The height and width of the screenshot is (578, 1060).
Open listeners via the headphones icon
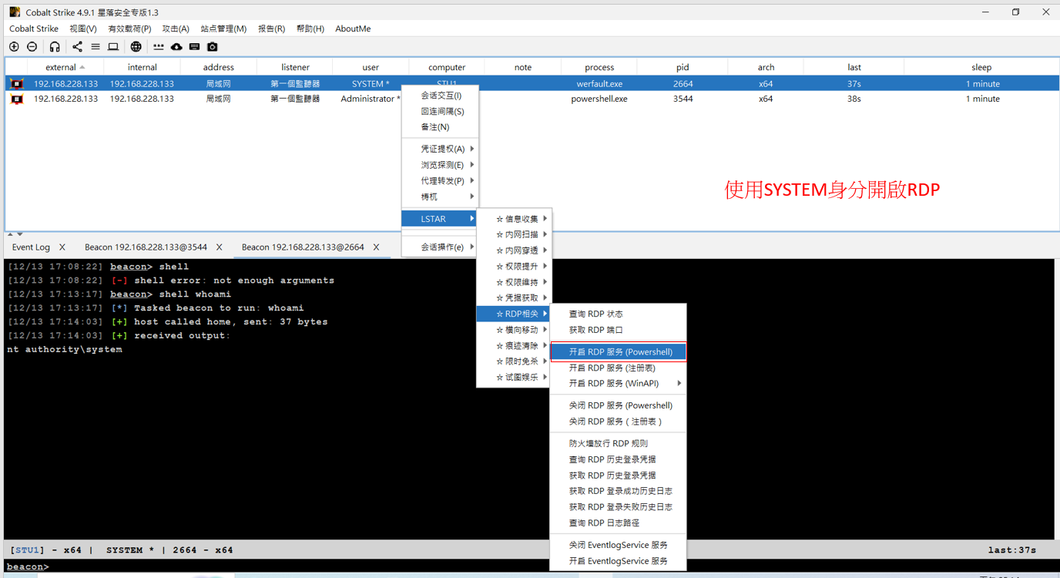[55, 47]
